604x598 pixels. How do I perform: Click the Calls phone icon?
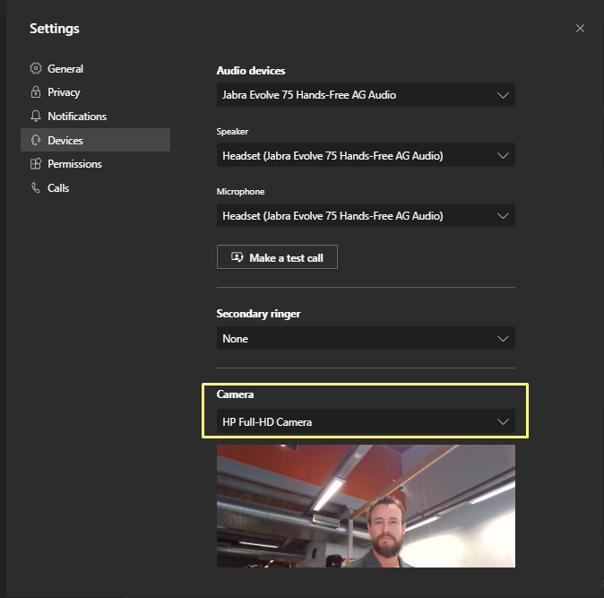(36, 187)
